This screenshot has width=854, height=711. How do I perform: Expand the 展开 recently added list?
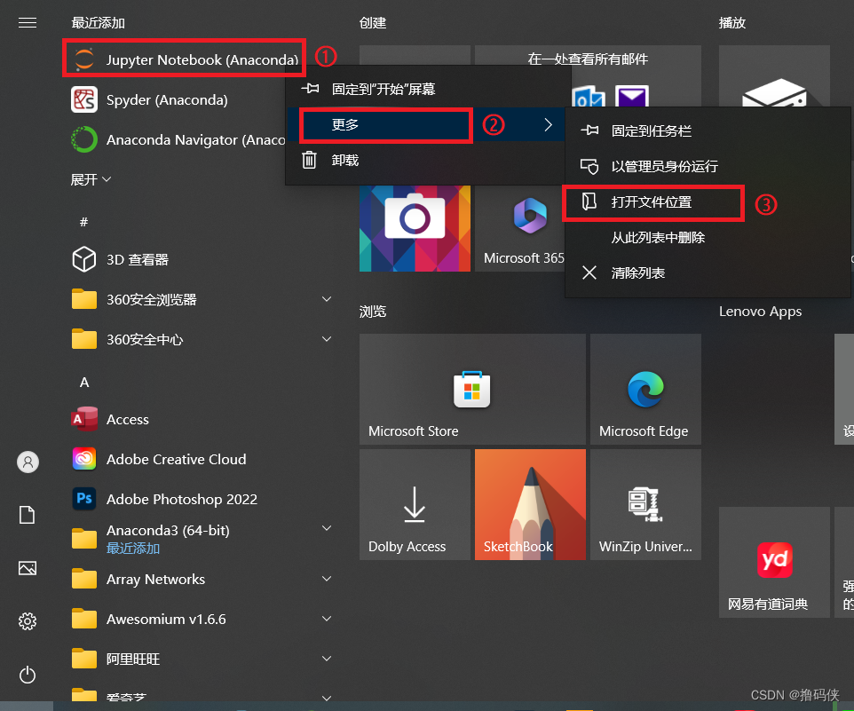91,179
